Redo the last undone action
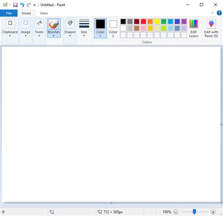Viewport: 223px width, 216px height. pyautogui.click(x=29, y=5)
